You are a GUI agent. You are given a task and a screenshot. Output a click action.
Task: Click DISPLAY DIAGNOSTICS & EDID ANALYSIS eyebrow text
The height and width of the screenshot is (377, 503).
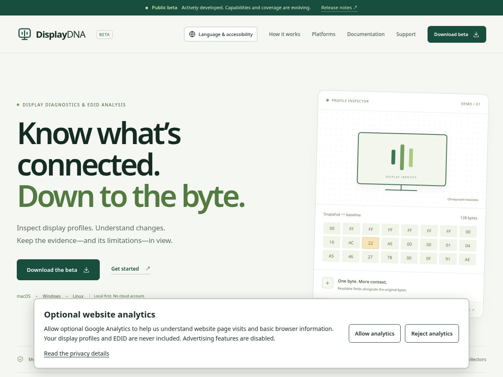click(74, 105)
